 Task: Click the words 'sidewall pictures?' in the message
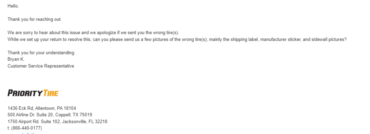(x=329, y=40)
